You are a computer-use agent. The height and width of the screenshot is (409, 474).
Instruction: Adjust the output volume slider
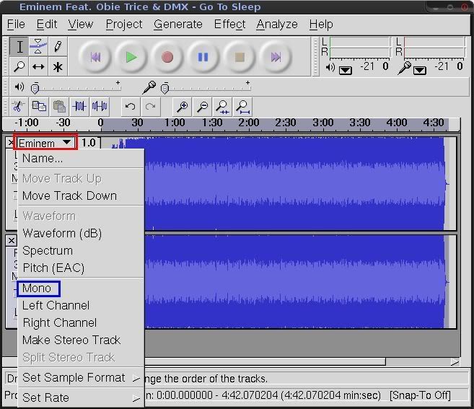click(x=36, y=87)
